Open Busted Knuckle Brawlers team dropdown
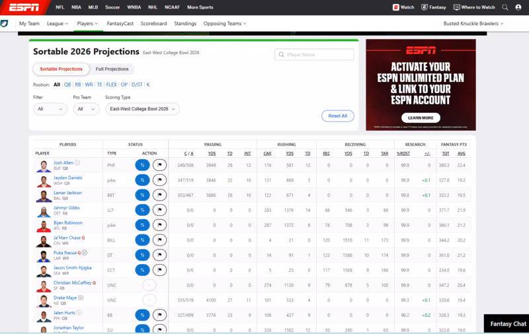 [473, 24]
